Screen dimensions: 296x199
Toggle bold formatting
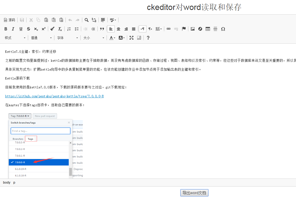click(x=6, y=29)
